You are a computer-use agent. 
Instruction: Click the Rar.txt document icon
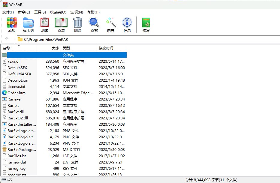5,106
